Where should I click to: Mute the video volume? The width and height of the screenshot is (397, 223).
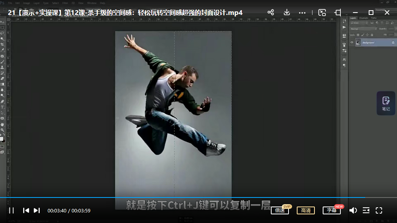pos(353,210)
